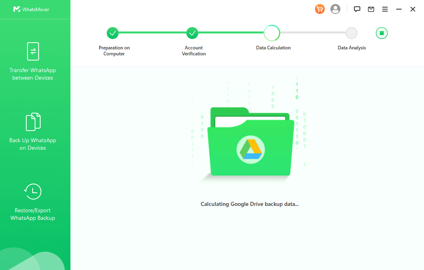Minimize the WhatsMover window
The height and width of the screenshot is (270, 424).
[399, 9]
